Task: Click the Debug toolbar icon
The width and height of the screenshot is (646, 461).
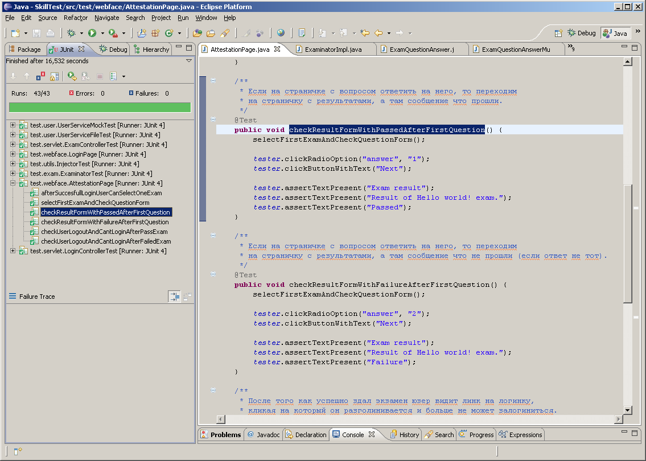Action: coord(72,32)
